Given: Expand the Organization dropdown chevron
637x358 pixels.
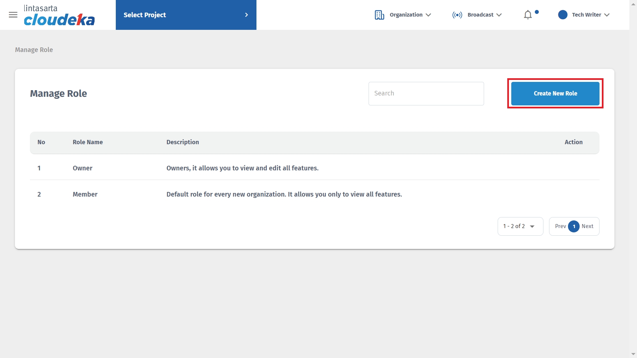Looking at the screenshot, I should (428, 15).
